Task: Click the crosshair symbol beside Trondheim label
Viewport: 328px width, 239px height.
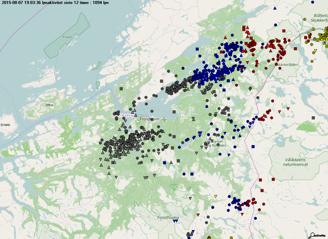Action: pyautogui.click(x=164, y=119)
